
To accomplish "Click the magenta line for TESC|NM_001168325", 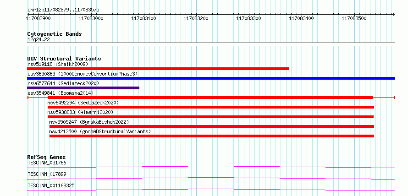I will point(211,190).
